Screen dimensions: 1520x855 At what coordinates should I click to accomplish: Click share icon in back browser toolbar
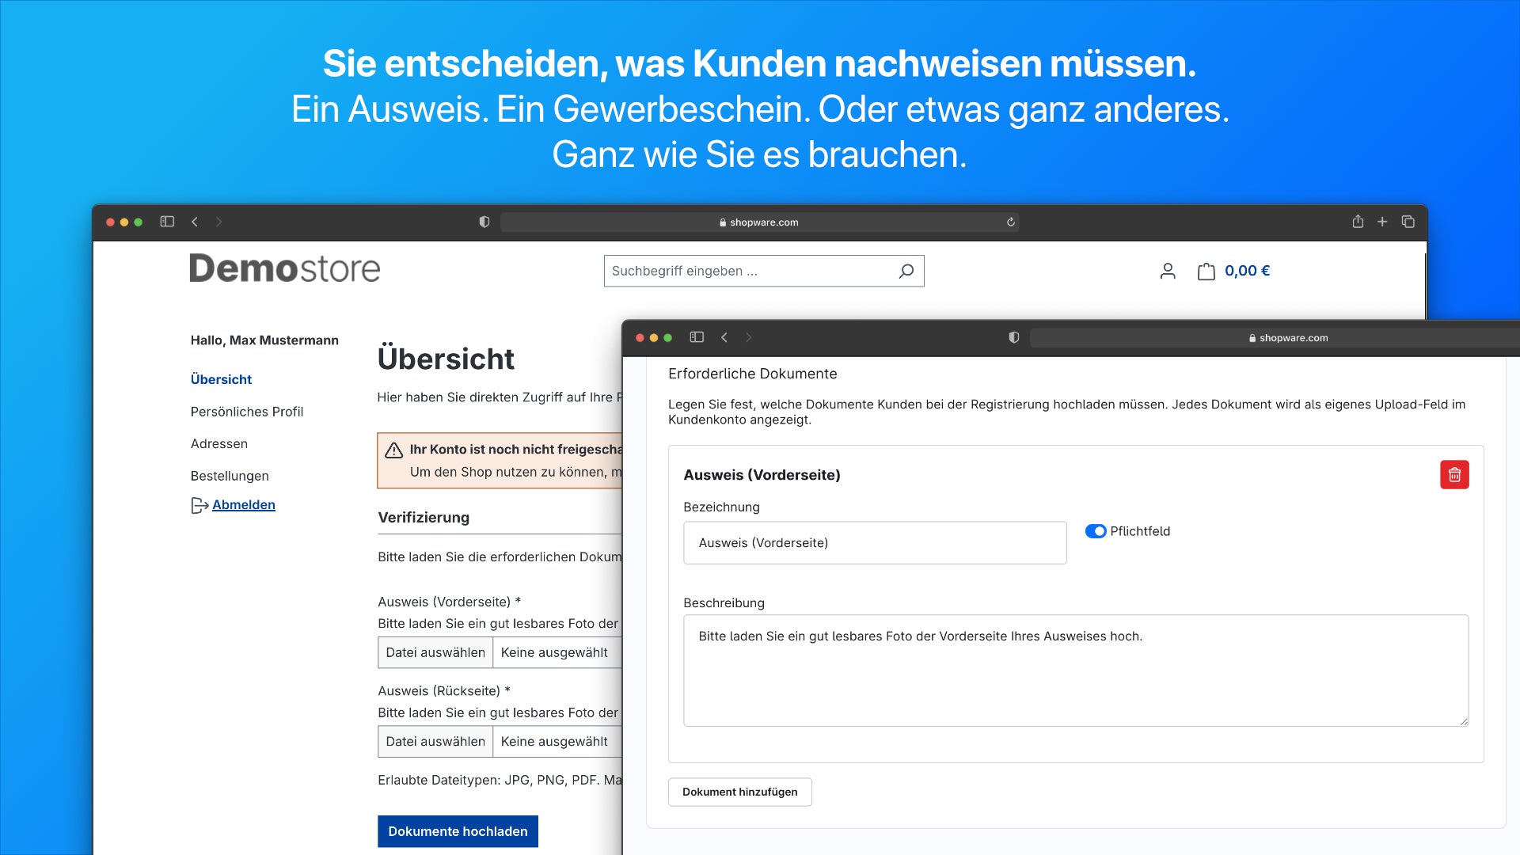pyautogui.click(x=1358, y=222)
